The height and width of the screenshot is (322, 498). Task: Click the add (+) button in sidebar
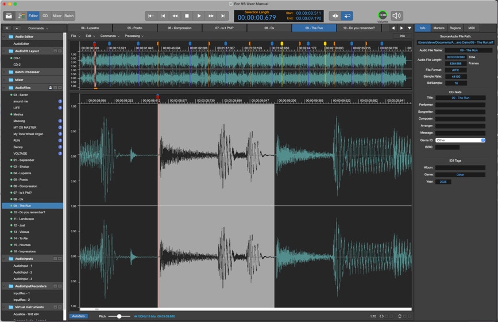pyautogui.click(x=7, y=28)
